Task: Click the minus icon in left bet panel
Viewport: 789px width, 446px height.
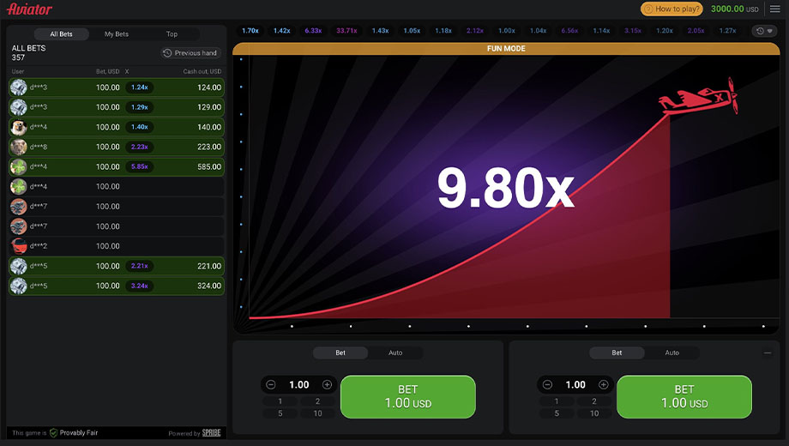Action: [x=271, y=384]
